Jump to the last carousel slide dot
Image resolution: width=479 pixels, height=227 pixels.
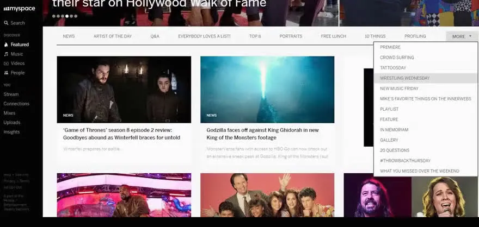pos(76,16)
